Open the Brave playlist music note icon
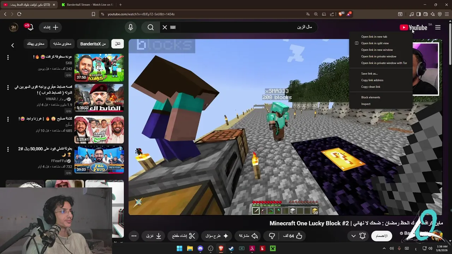Viewport: 452px width, 254px height. (411, 14)
